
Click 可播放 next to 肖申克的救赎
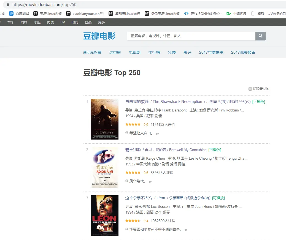click(x=259, y=102)
